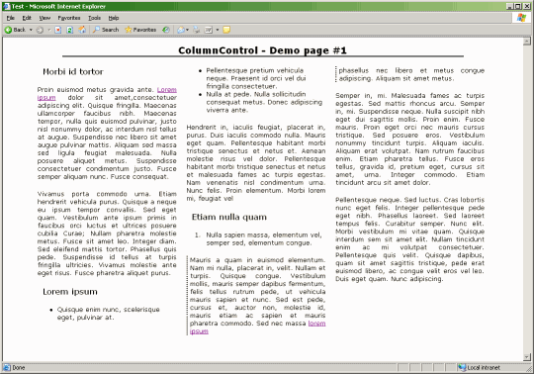Open the History icon in the toolbar
534x374 pixels.
tap(166, 30)
